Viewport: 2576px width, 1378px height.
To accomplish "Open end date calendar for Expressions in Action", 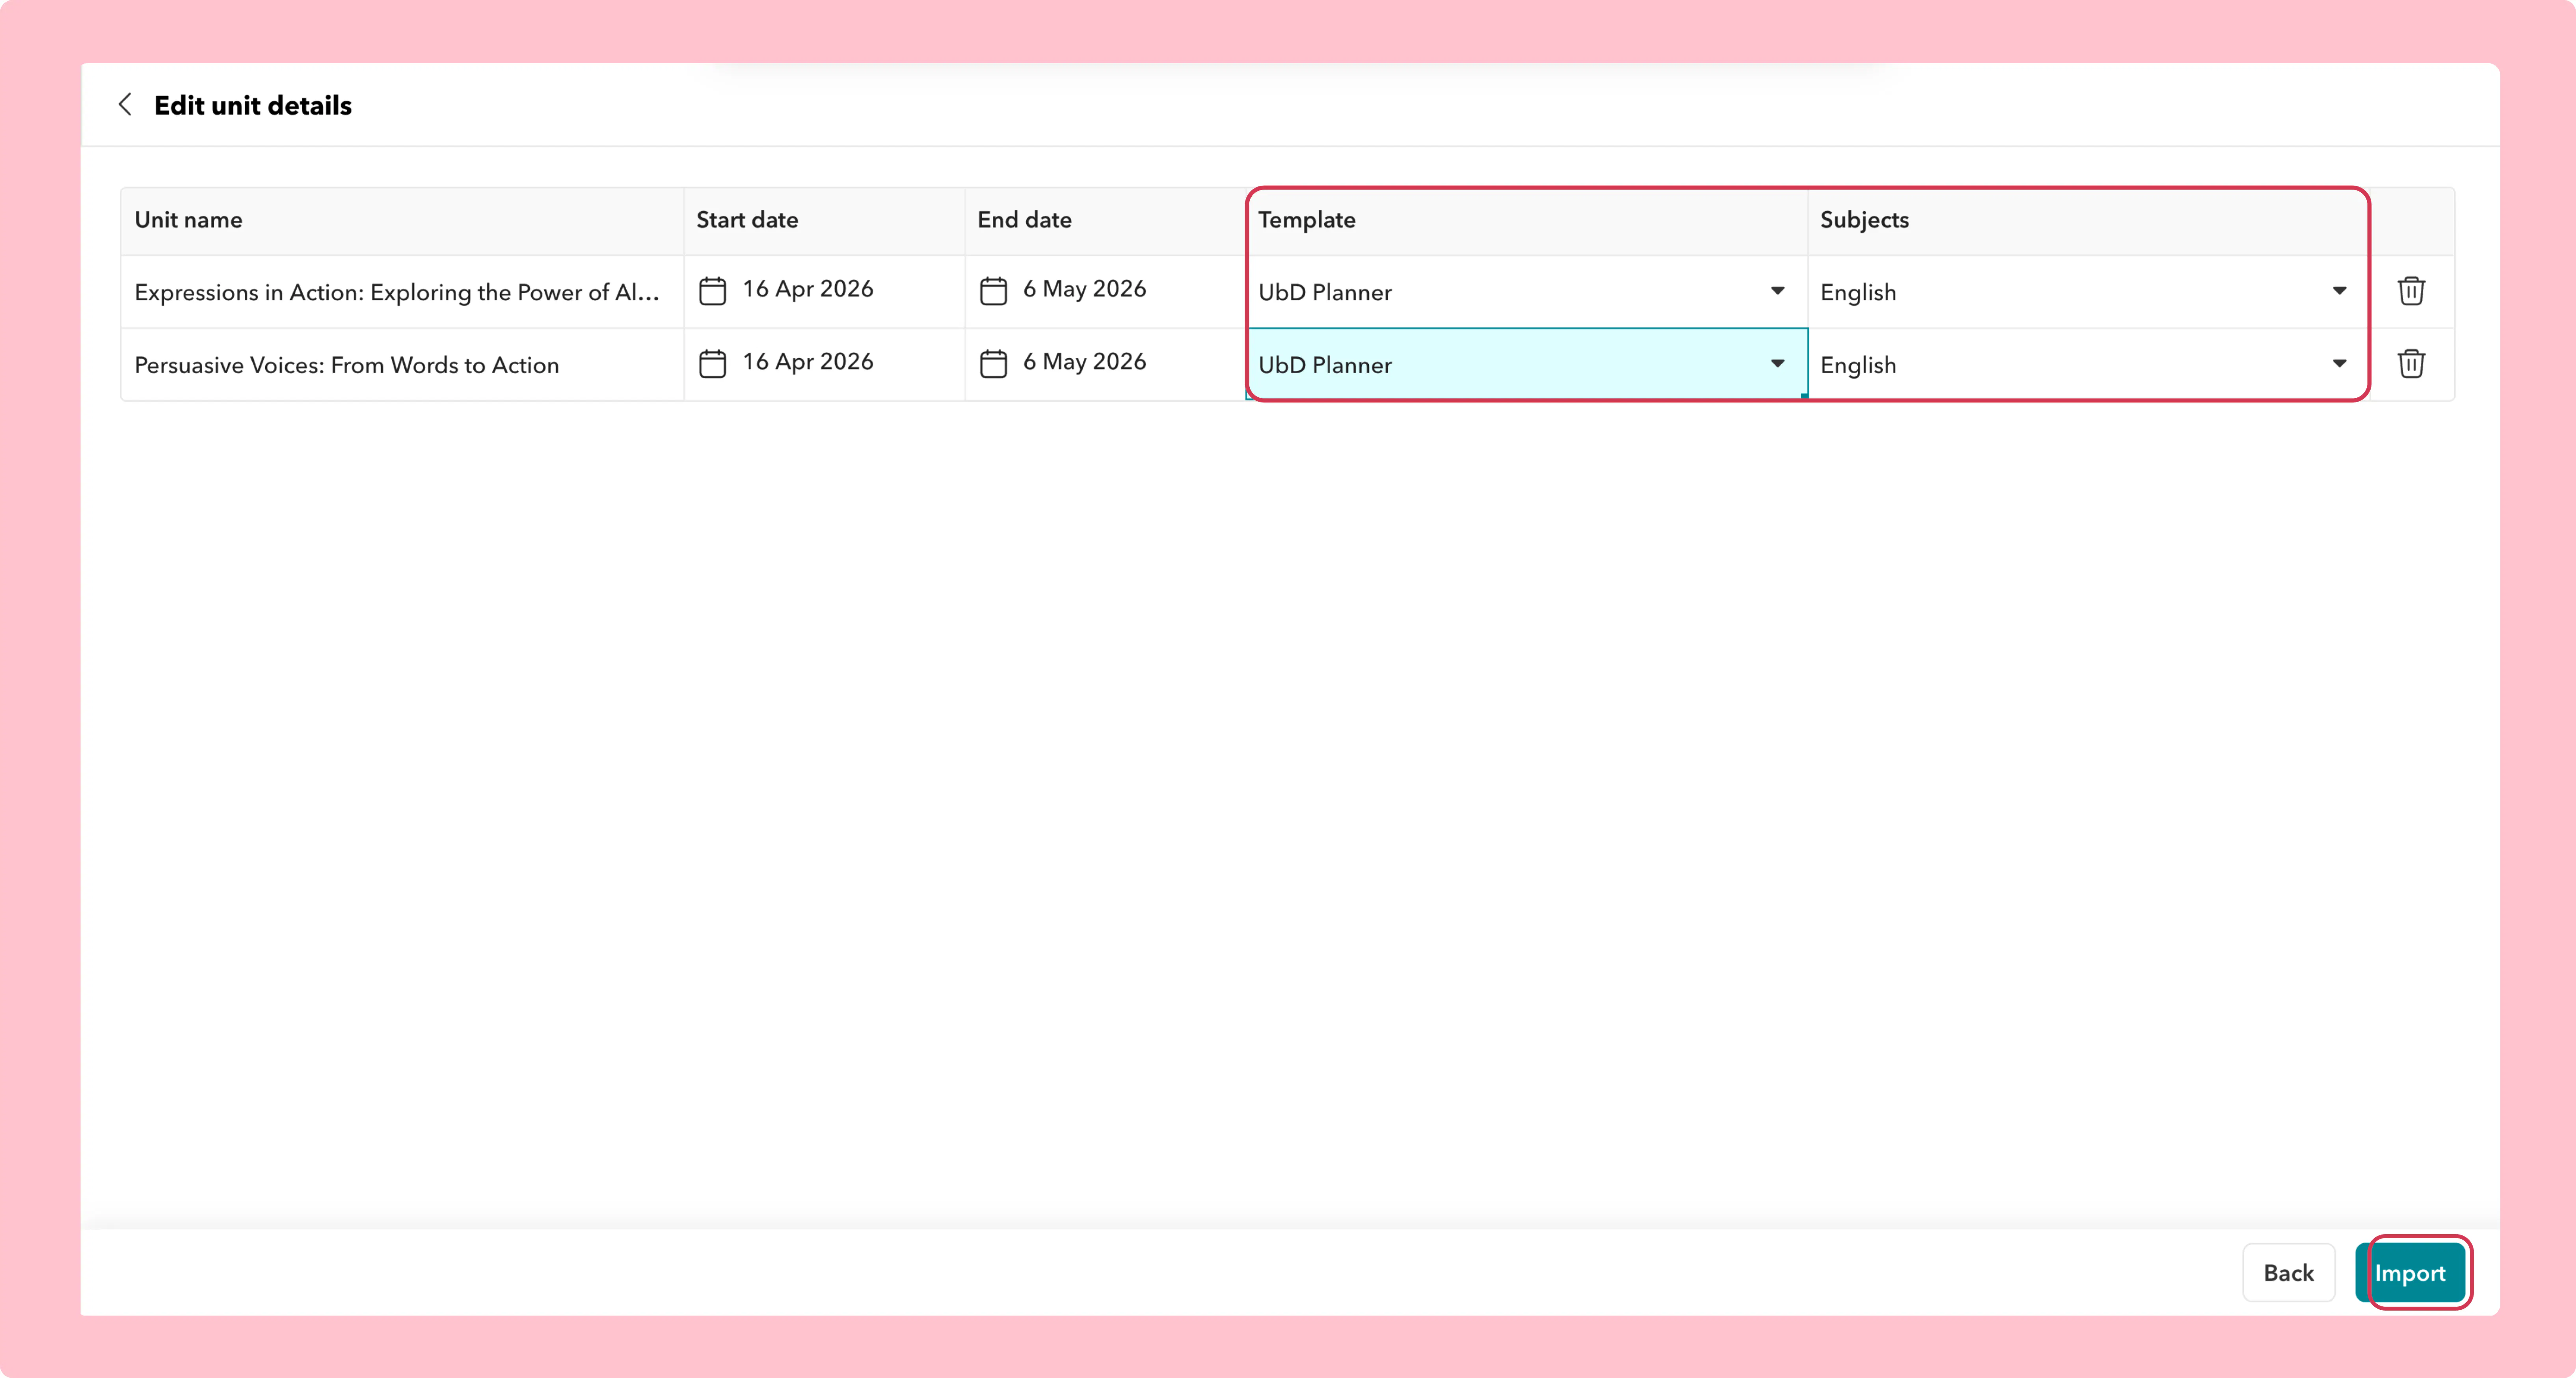I will point(993,291).
